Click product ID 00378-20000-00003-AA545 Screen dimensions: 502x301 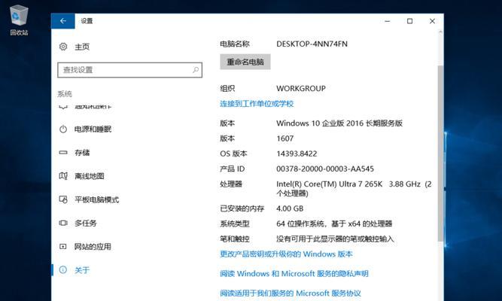pyautogui.click(x=325, y=169)
